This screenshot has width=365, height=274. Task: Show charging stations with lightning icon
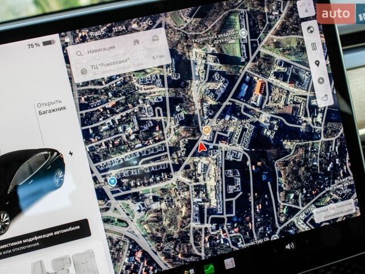pyautogui.click(x=321, y=80)
